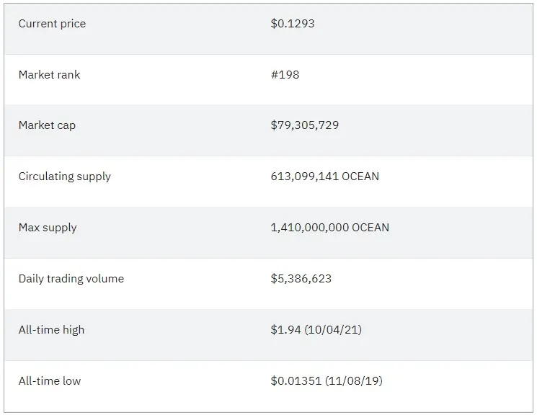Click the word OCEAN in circulating supply
537x415 pixels.
pos(360,177)
